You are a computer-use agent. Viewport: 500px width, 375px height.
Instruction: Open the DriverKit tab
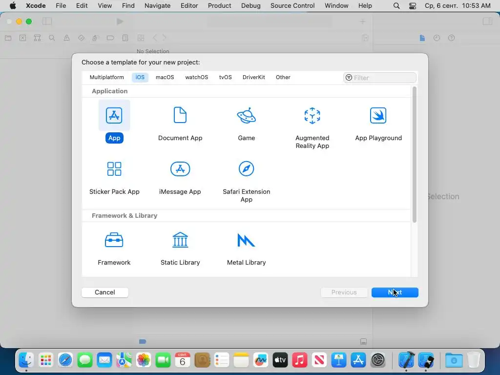[254, 77]
